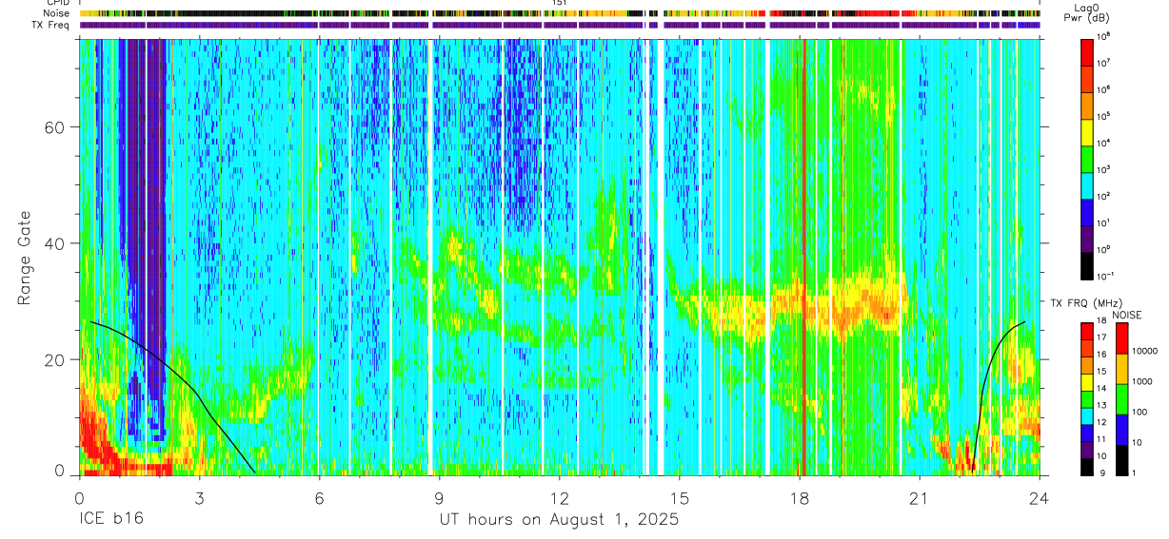Click the blue segment of NOISE colorbar
The height and width of the screenshot is (539, 1169).
(x=1120, y=430)
